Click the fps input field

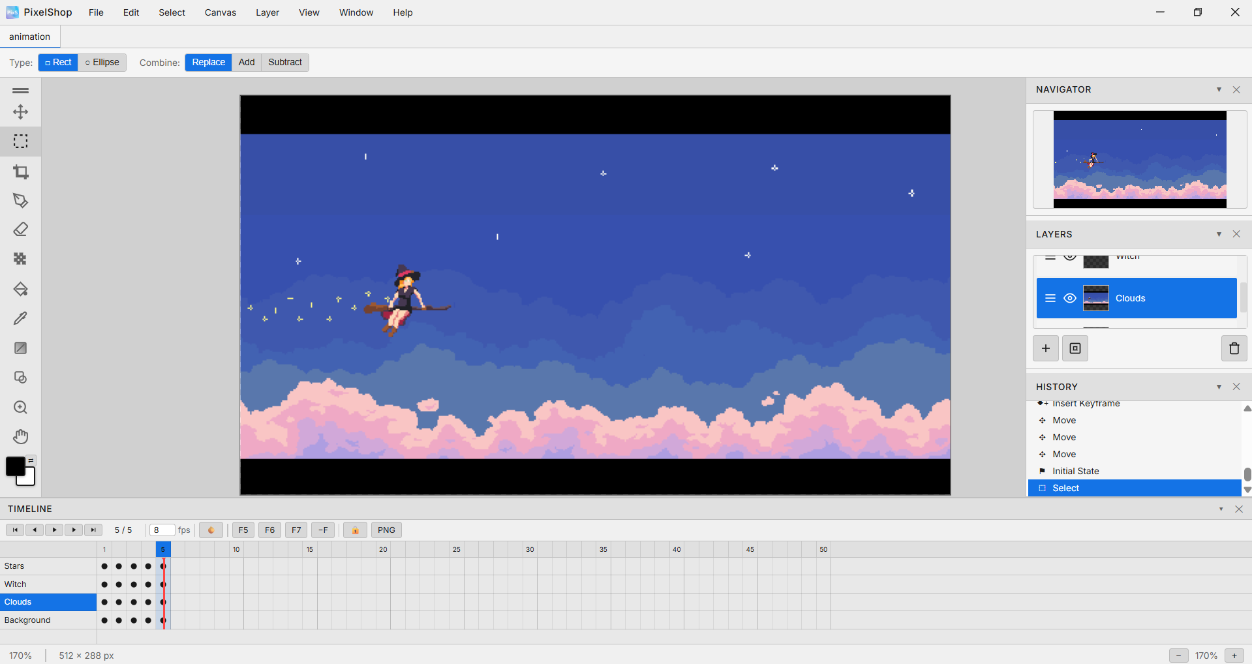click(x=162, y=530)
